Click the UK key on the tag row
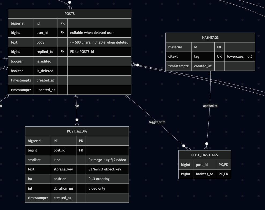Image resolution: width=265 pixels, height=210 pixels. (x=219, y=56)
